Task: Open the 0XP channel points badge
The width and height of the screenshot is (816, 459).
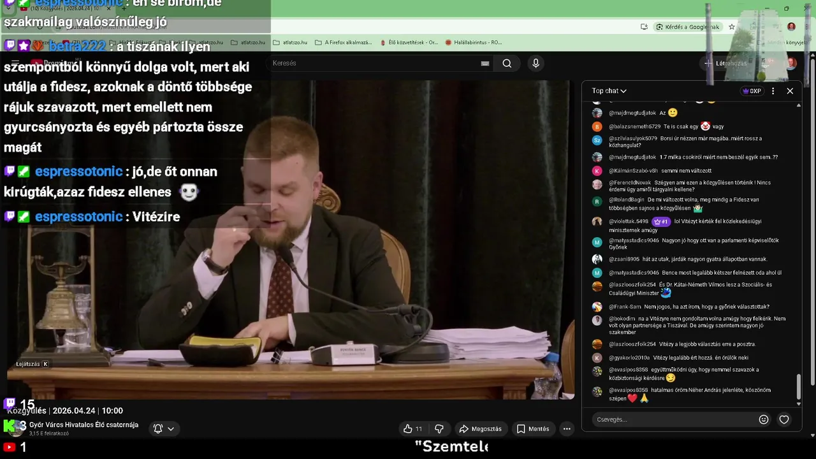Action: (752, 91)
